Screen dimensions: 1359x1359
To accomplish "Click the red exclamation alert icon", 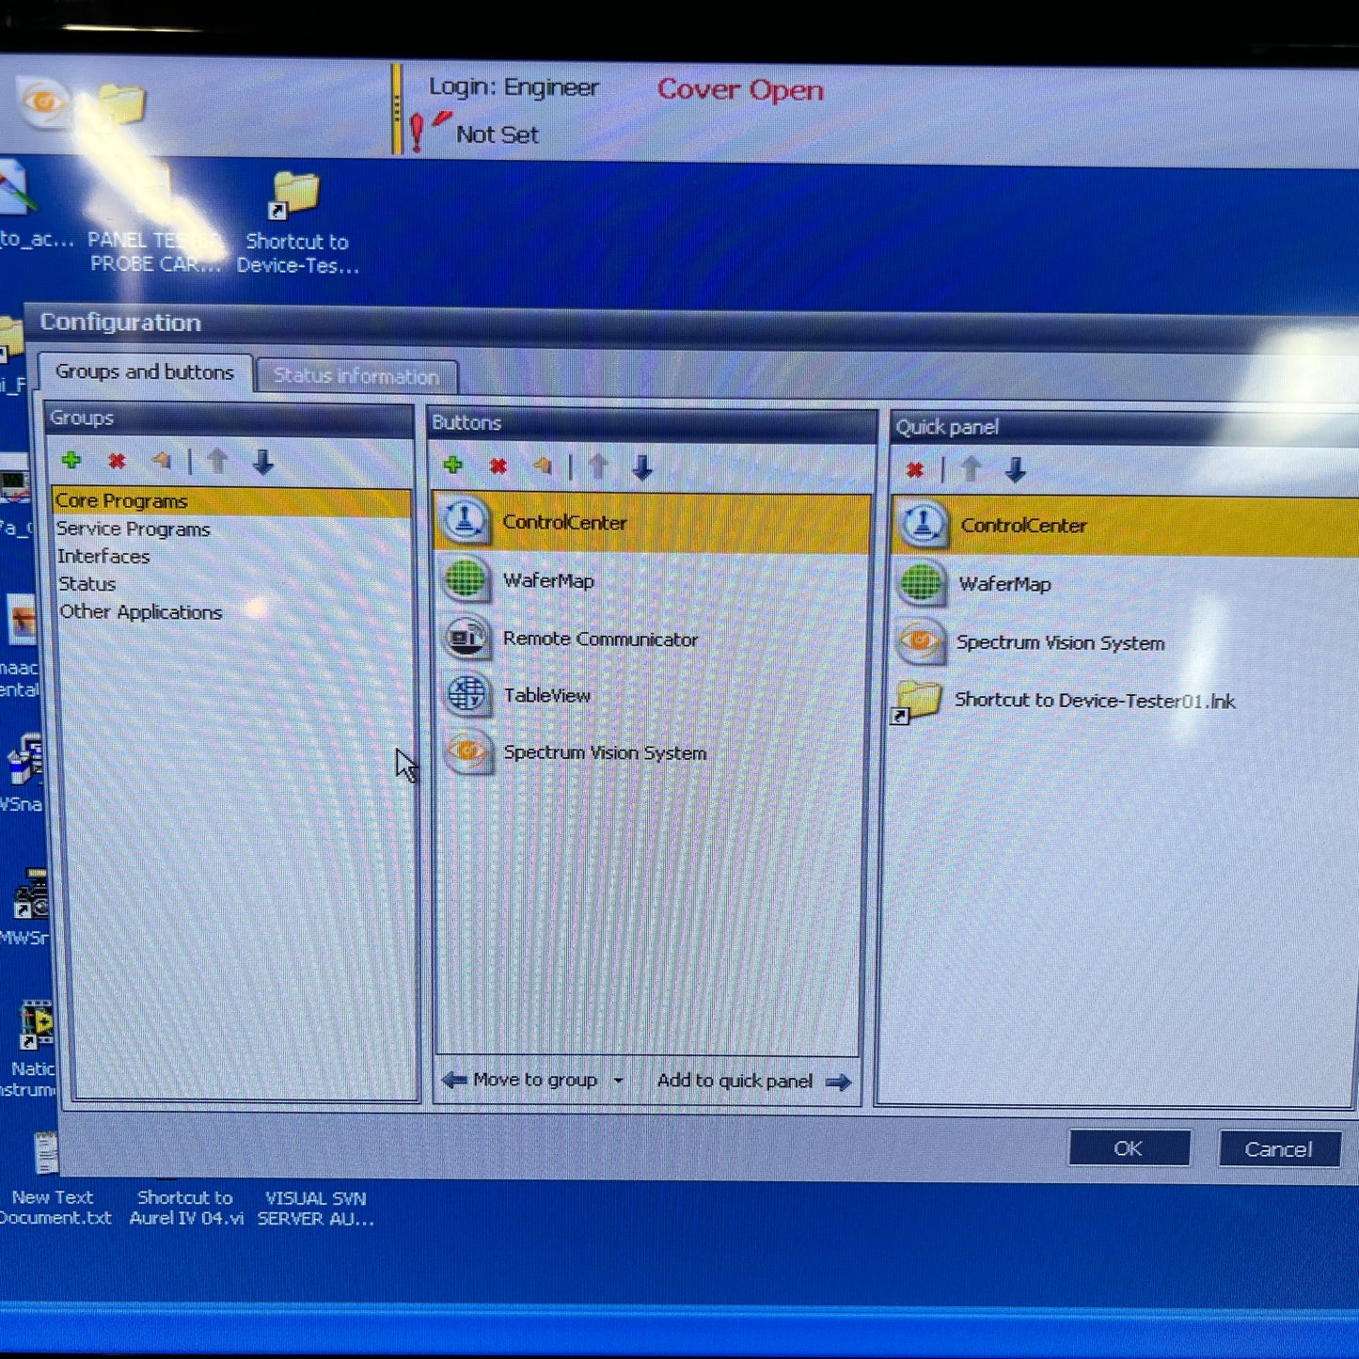I will [419, 134].
